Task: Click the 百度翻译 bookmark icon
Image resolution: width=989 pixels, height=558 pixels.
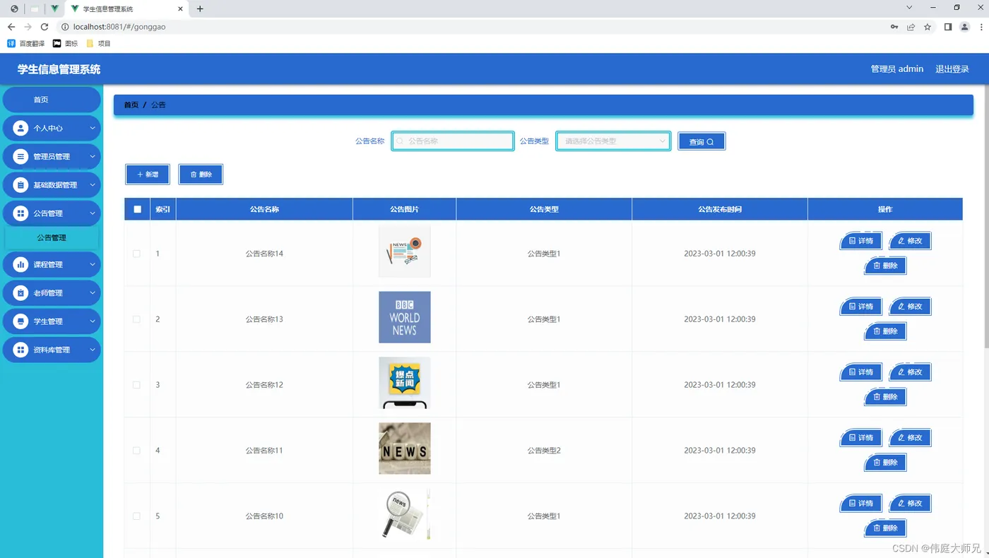Action: pyautogui.click(x=11, y=44)
